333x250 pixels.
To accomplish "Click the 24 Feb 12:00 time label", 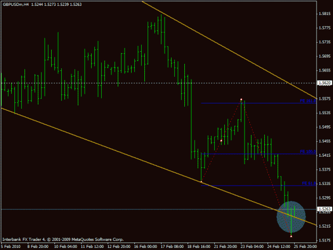I will point(279,247).
